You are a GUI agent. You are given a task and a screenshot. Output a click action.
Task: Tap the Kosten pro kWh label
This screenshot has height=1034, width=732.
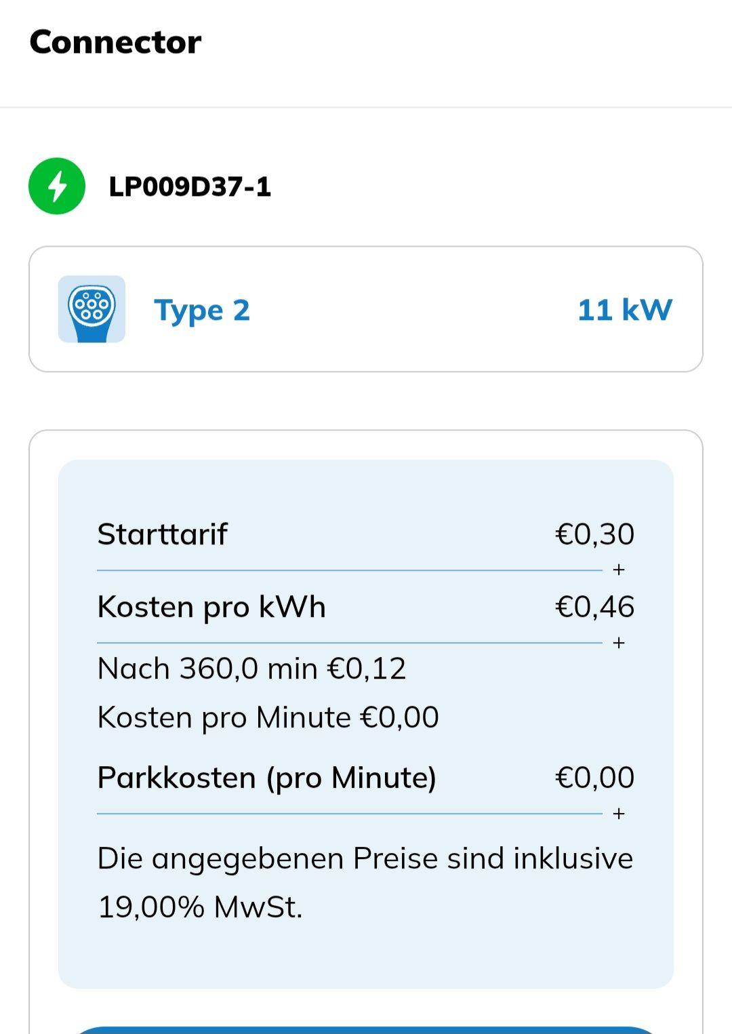[x=211, y=607]
